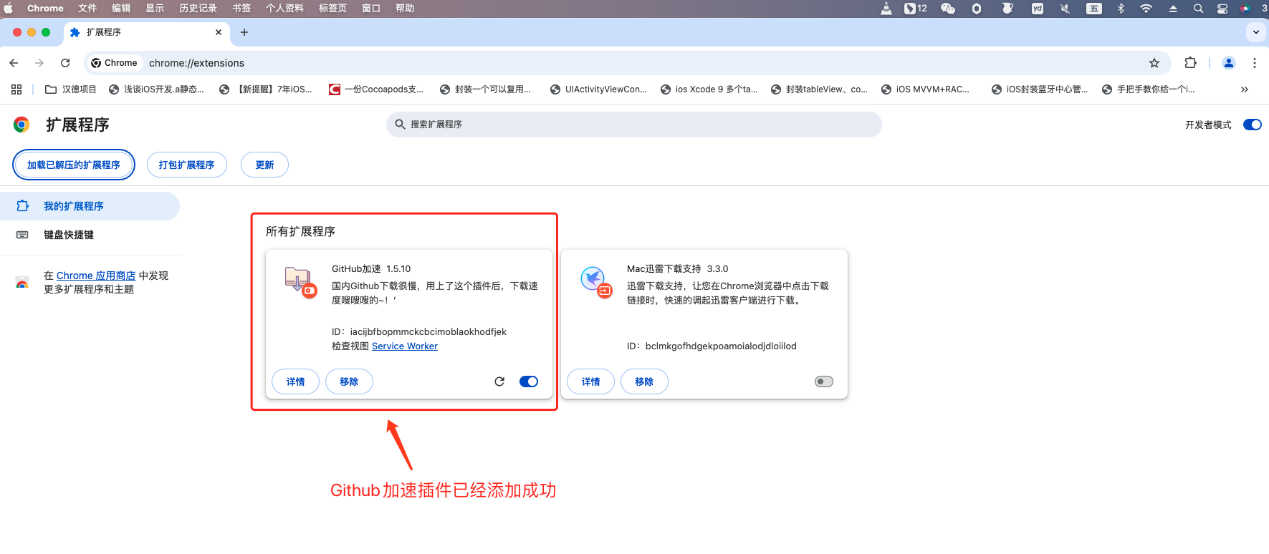The image size is (1269, 554).
Task: Click 打包扩展程序 button
Action: [187, 165]
